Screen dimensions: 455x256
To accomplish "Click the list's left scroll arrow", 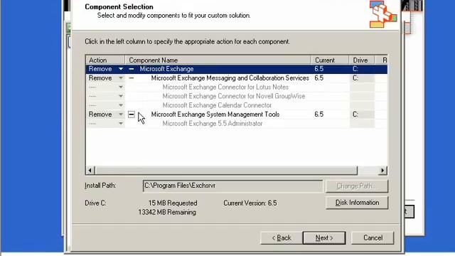I will click(90, 171).
